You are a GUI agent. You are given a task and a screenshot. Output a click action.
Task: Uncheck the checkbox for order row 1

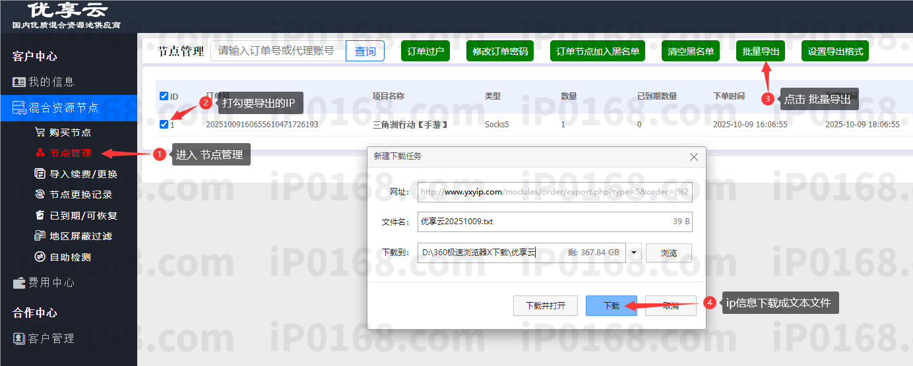pos(164,124)
